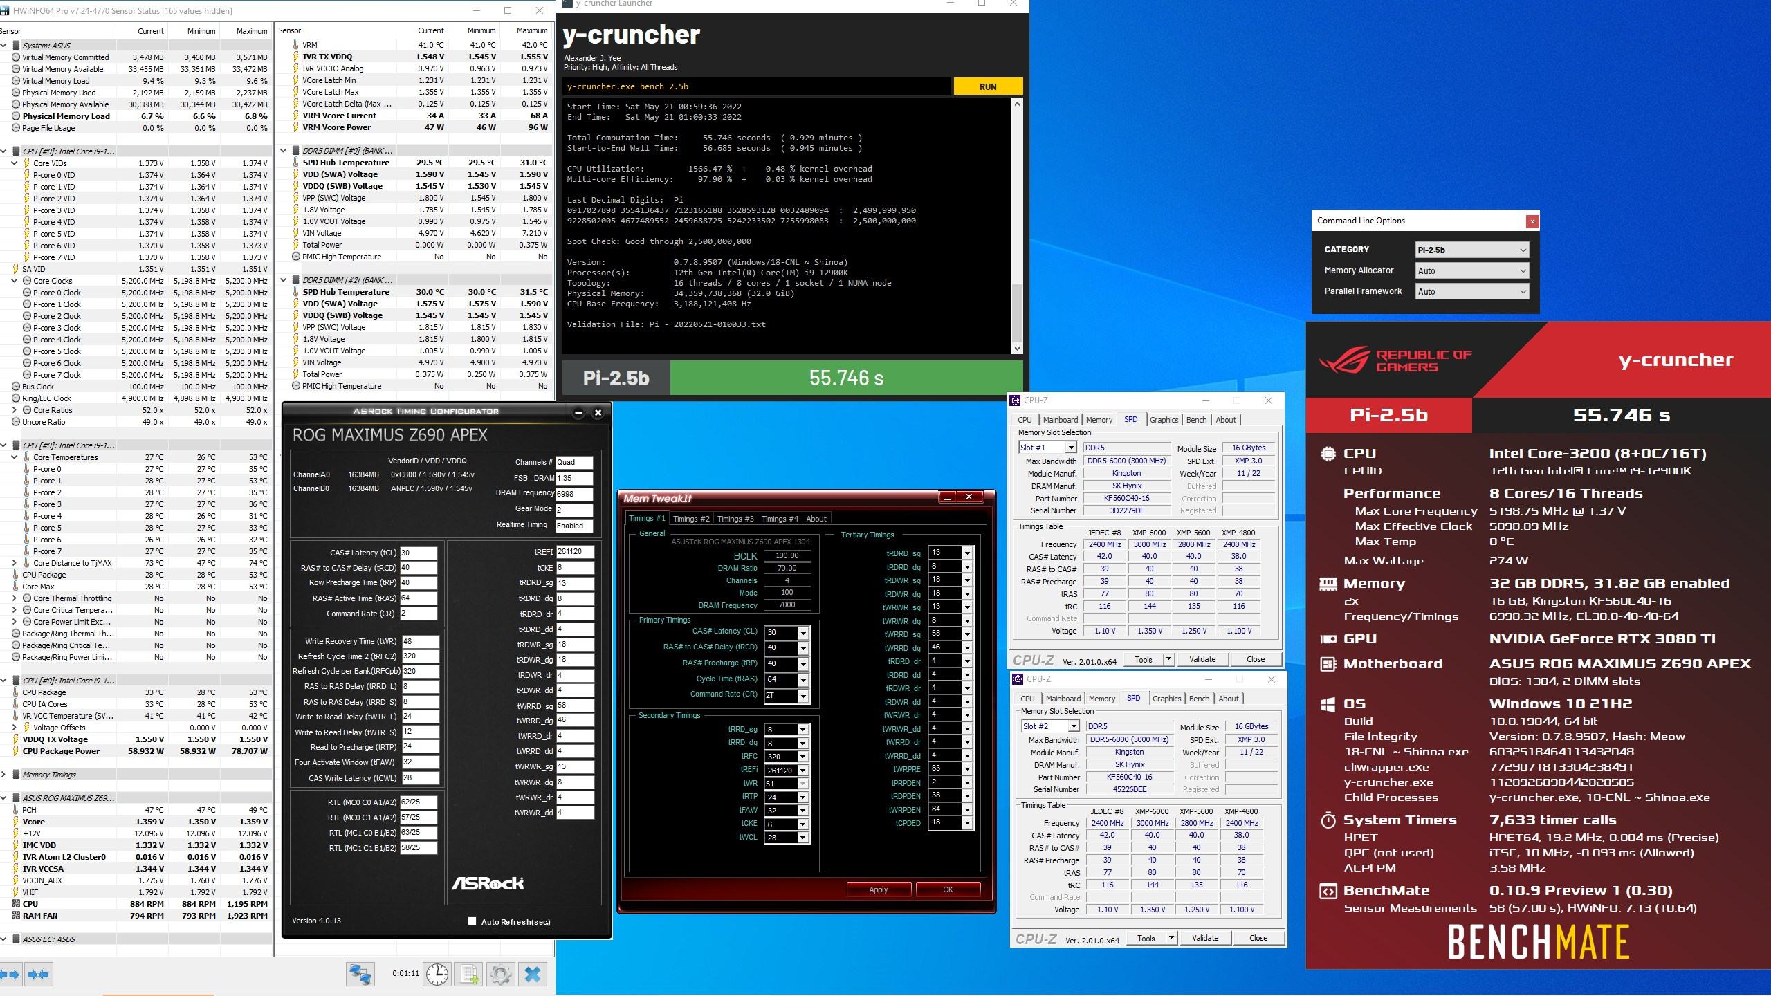This screenshot has width=1771, height=996.
Task: Click the Motherboard icon in BenchMate panel
Action: (1328, 664)
